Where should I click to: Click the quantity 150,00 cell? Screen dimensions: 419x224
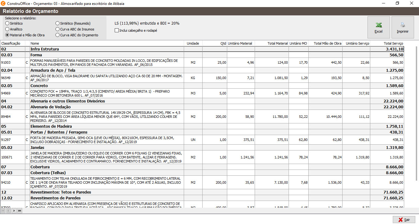[x=215, y=78]
